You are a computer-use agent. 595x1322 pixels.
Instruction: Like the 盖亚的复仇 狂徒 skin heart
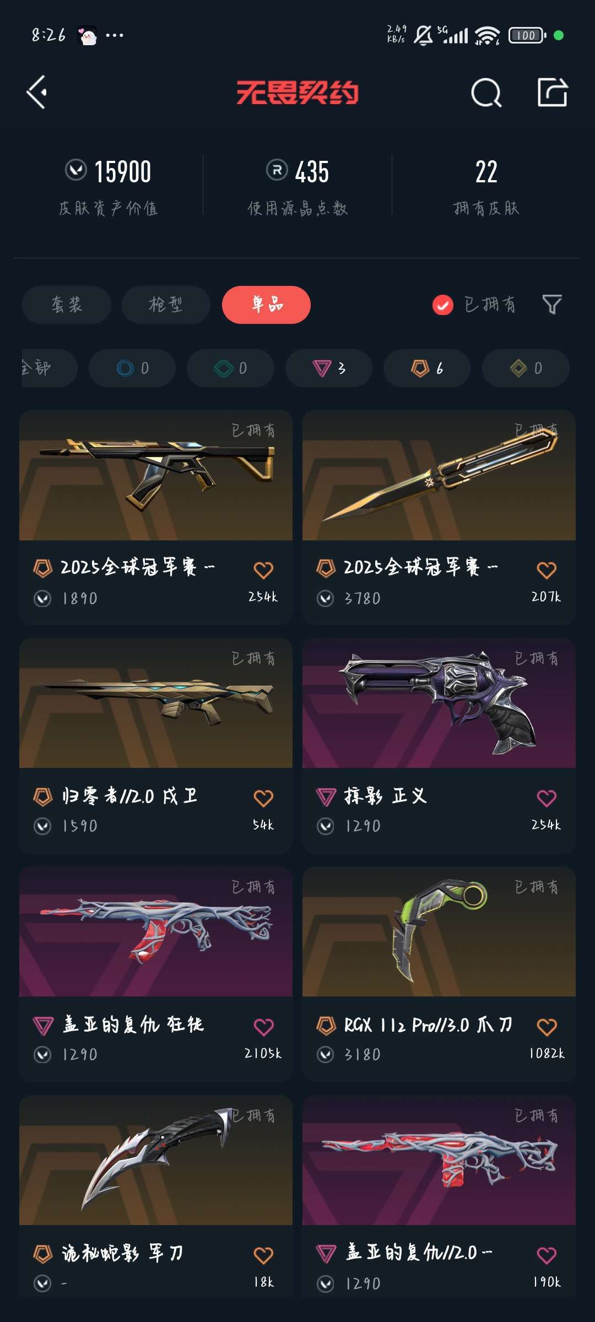point(263,1026)
